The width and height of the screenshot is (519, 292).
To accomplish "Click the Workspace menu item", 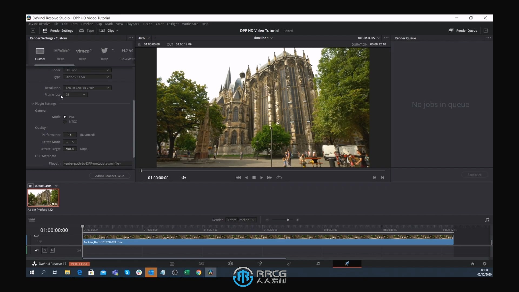I will (x=190, y=24).
